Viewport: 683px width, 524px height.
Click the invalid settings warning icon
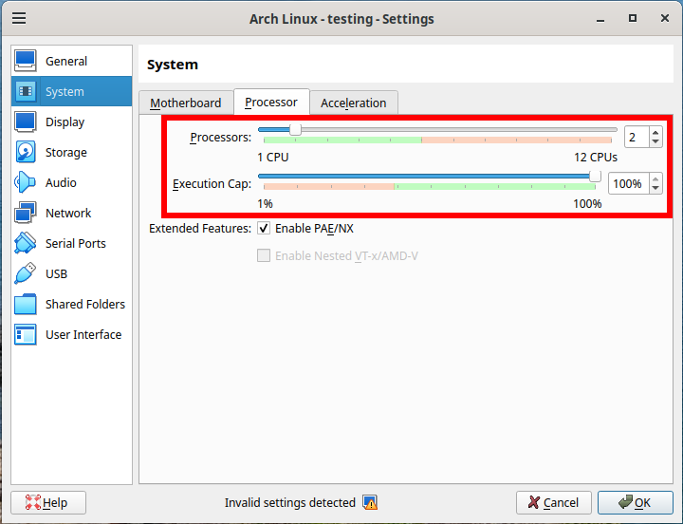(x=370, y=503)
